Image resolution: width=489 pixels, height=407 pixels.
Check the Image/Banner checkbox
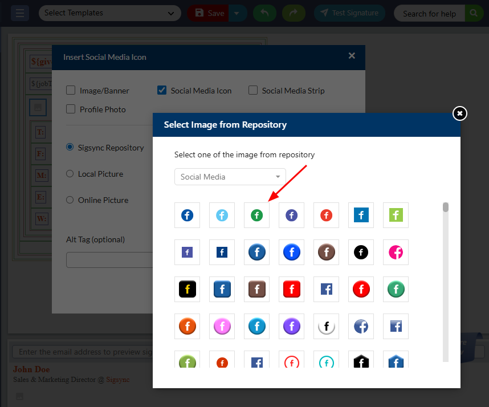pos(71,90)
